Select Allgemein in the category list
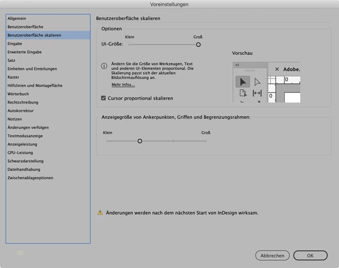This screenshot has height=268, width=339. (17, 19)
